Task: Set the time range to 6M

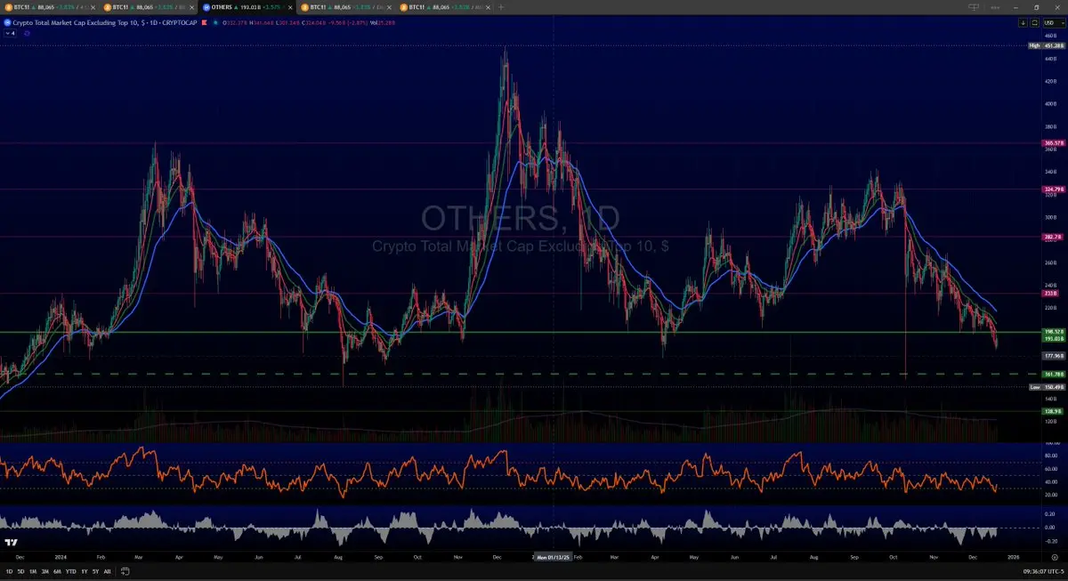Action: click(57, 571)
